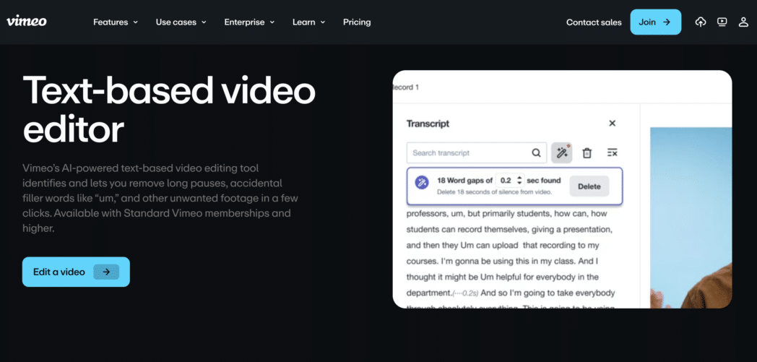Open the upload cloud icon
The height and width of the screenshot is (362, 757).
pyautogui.click(x=701, y=22)
